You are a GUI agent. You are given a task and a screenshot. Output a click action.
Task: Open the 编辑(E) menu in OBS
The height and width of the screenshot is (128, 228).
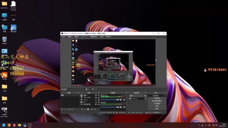[x=70, y=37]
